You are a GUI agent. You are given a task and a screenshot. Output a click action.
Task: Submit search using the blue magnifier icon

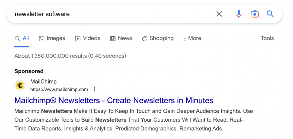tap(270, 14)
